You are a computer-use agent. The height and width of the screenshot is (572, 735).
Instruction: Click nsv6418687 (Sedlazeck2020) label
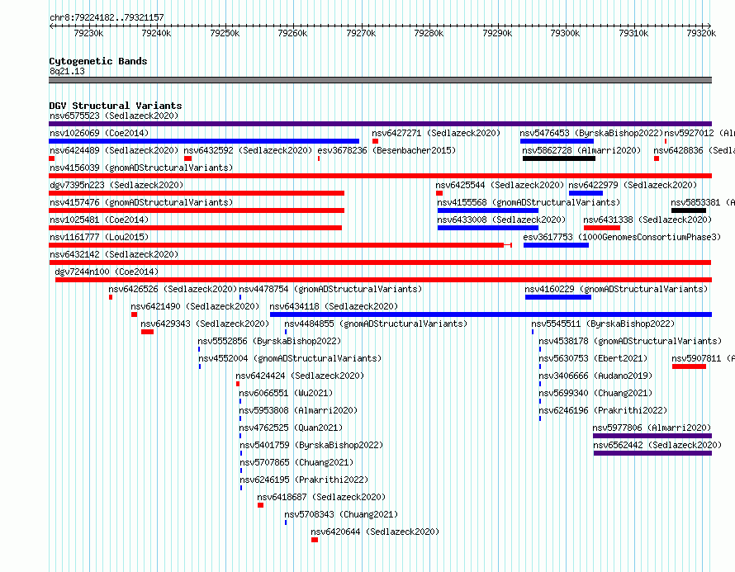pyautogui.click(x=321, y=497)
